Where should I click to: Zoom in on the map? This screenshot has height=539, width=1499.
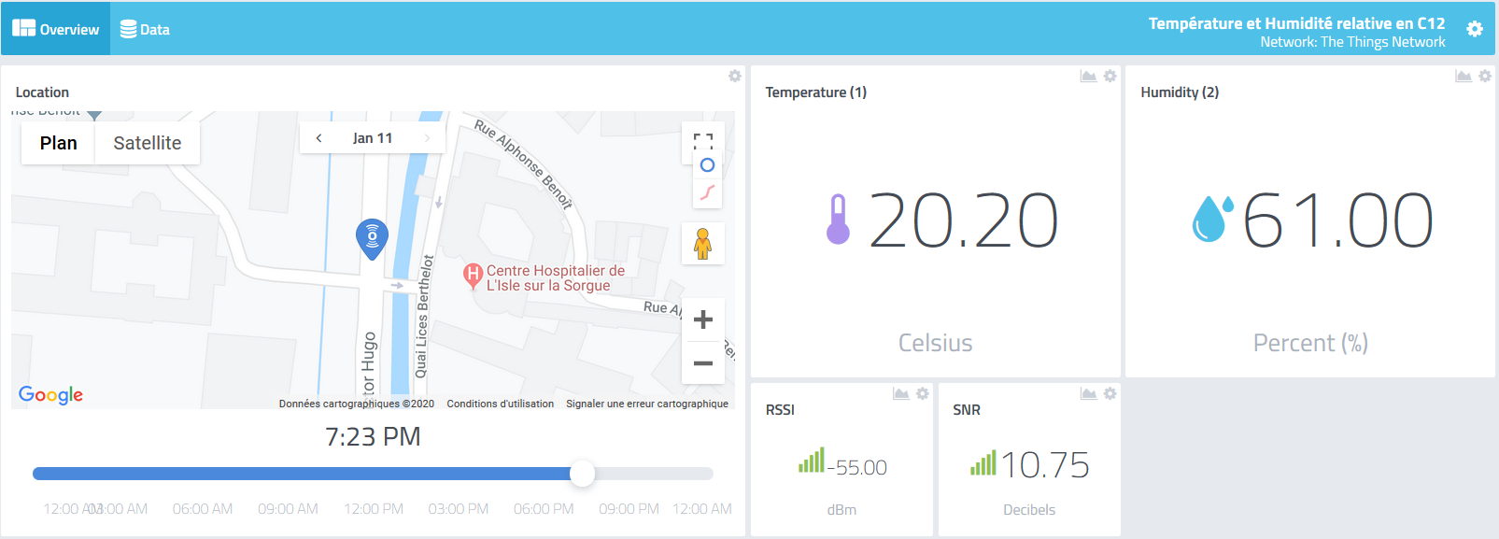pyautogui.click(x=703, y=319)
